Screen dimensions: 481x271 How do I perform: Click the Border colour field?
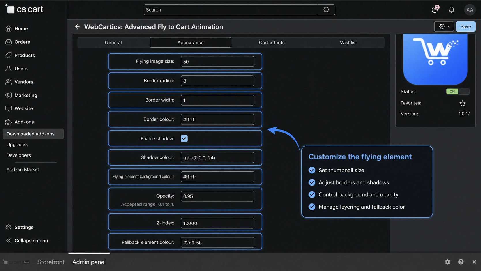pos(217,119)
